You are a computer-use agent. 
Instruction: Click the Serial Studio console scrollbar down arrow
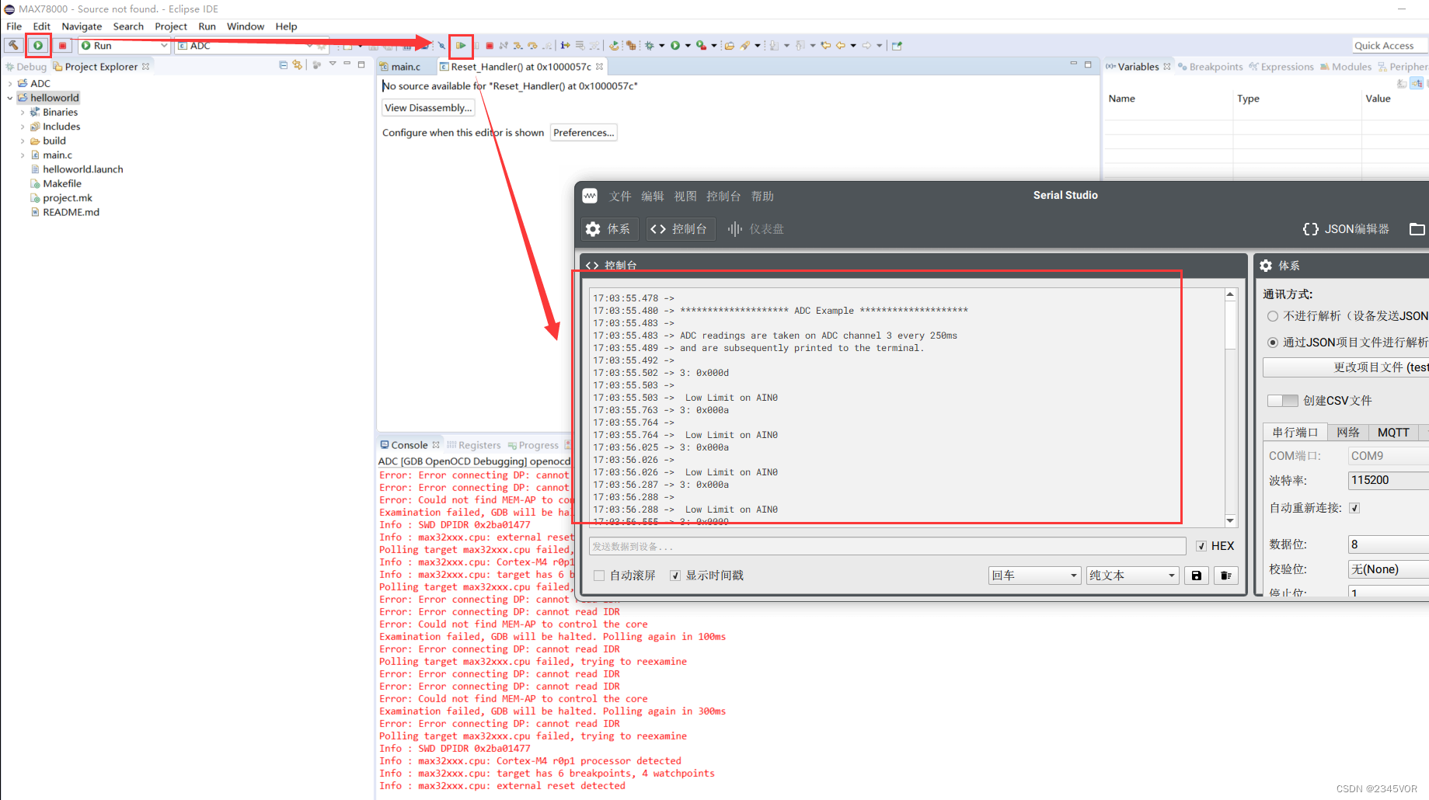click(x=1230, y=520)
